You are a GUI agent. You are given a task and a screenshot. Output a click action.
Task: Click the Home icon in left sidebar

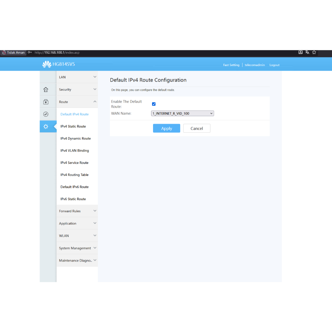(46, 89)
